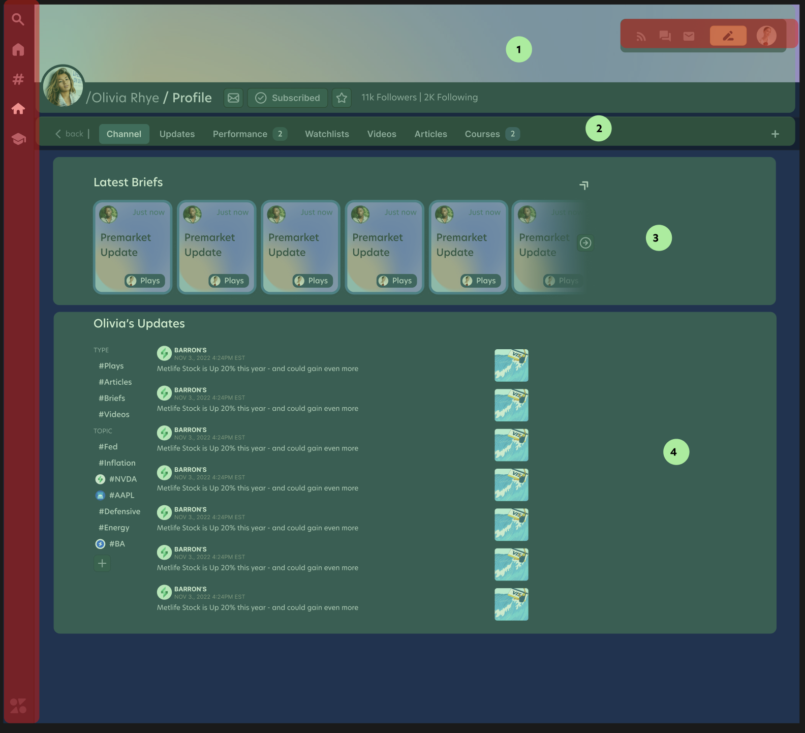The width and height of the screenshot is (805, 733).
Task: Select the Channel tab
Action: click(x=124, y=134)
